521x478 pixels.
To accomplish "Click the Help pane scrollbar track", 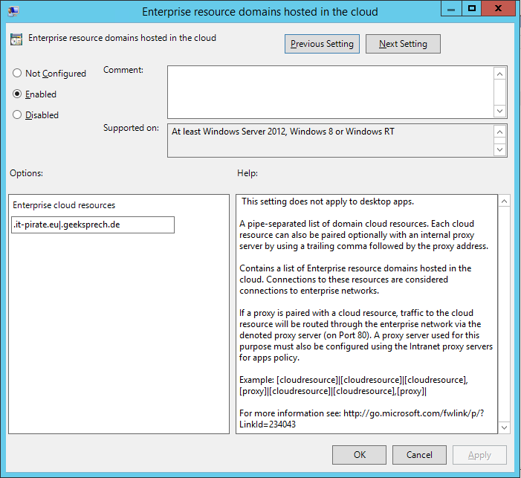I will click(x=504, y=314).
